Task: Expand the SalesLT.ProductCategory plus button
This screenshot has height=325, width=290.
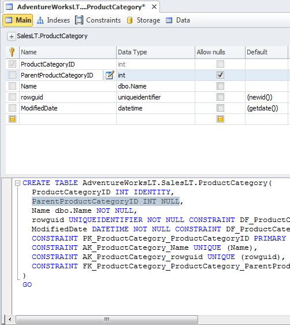Action: point(12,36)
